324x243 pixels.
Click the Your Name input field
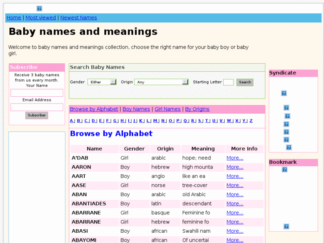37,93
